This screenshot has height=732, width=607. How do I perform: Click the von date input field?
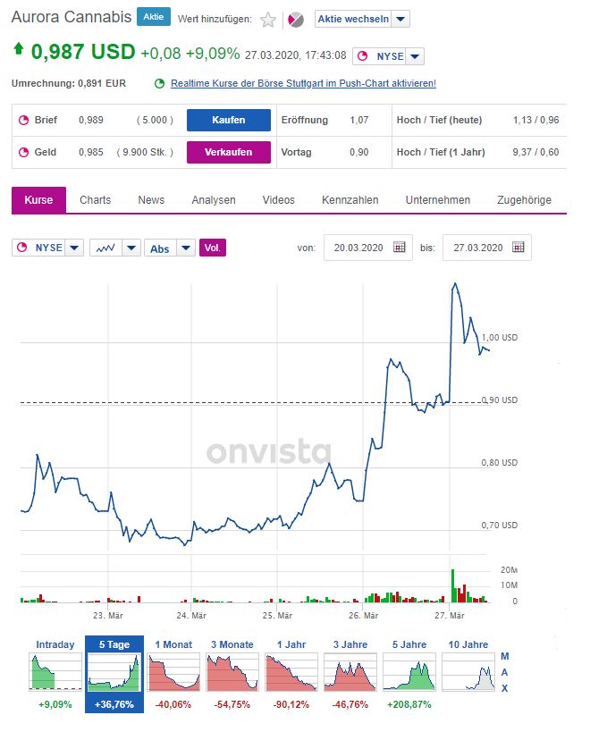tap(356, 248)
